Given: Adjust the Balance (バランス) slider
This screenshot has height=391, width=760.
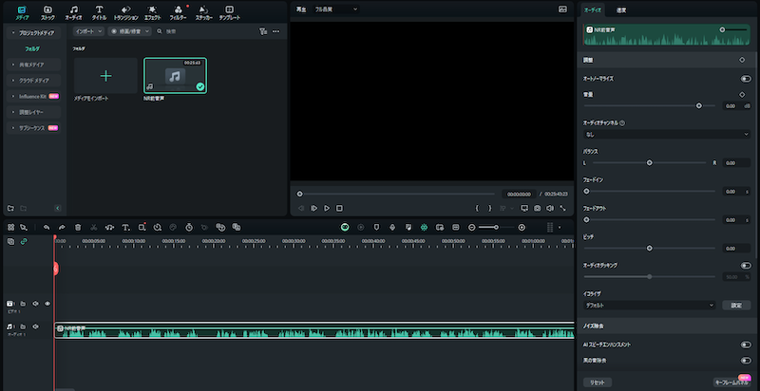Looking at the screenshot, I should [650, 162].
